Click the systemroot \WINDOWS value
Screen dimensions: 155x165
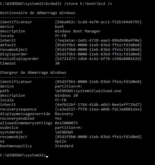coord(64,132)
